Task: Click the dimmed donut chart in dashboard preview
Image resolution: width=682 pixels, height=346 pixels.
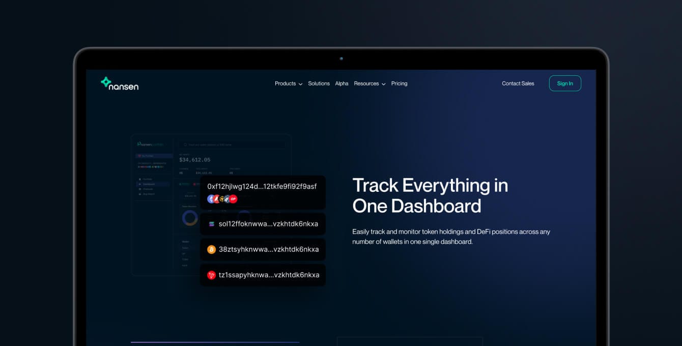Action: (190, 218)
